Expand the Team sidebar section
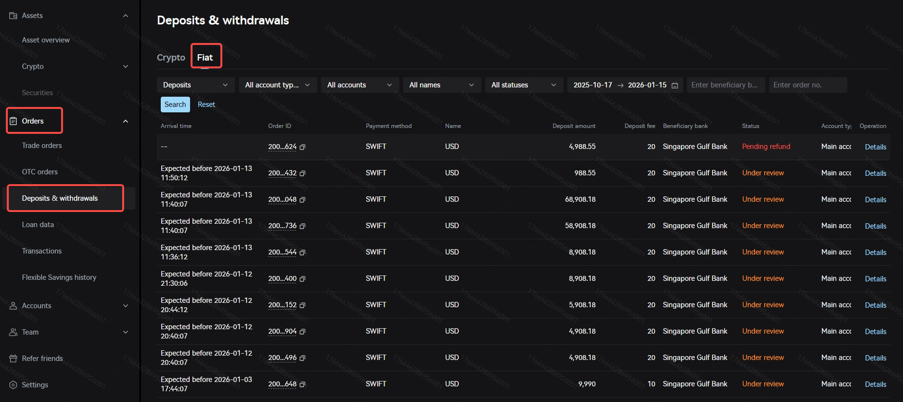 pyautogui.click(x=126, y=332)
